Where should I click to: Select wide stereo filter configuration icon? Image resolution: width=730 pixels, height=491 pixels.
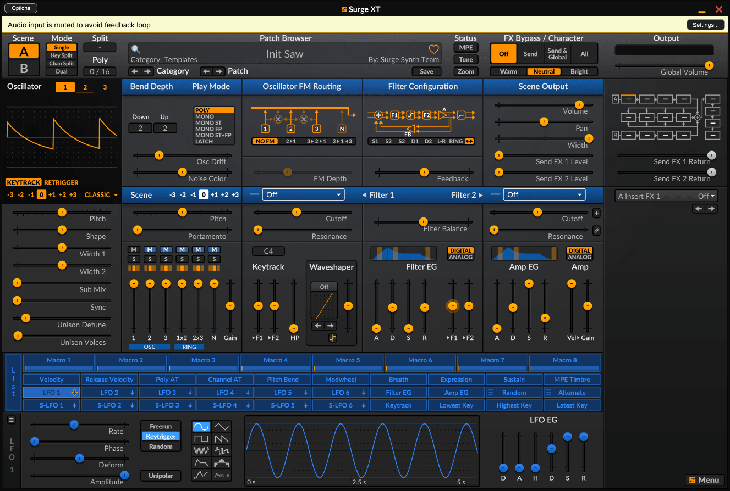pyautogui.click(x=469, y=141)
